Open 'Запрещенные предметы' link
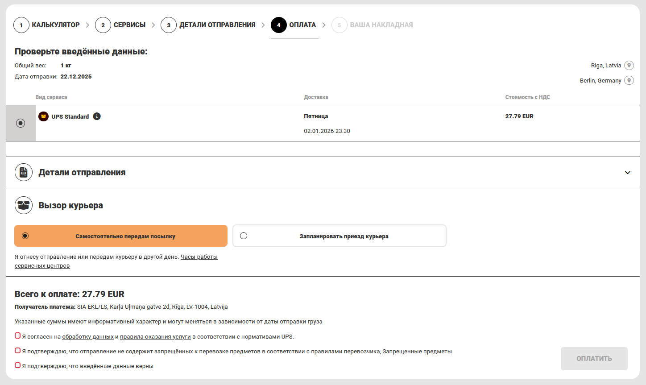This screenshot has height=385, width=646. point(417,352)
